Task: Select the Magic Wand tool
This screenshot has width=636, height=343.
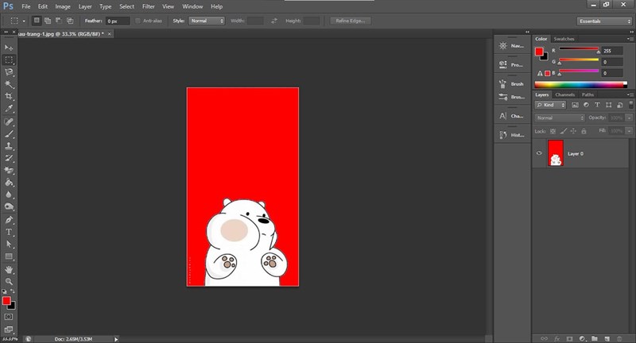Action: point(9,84)
